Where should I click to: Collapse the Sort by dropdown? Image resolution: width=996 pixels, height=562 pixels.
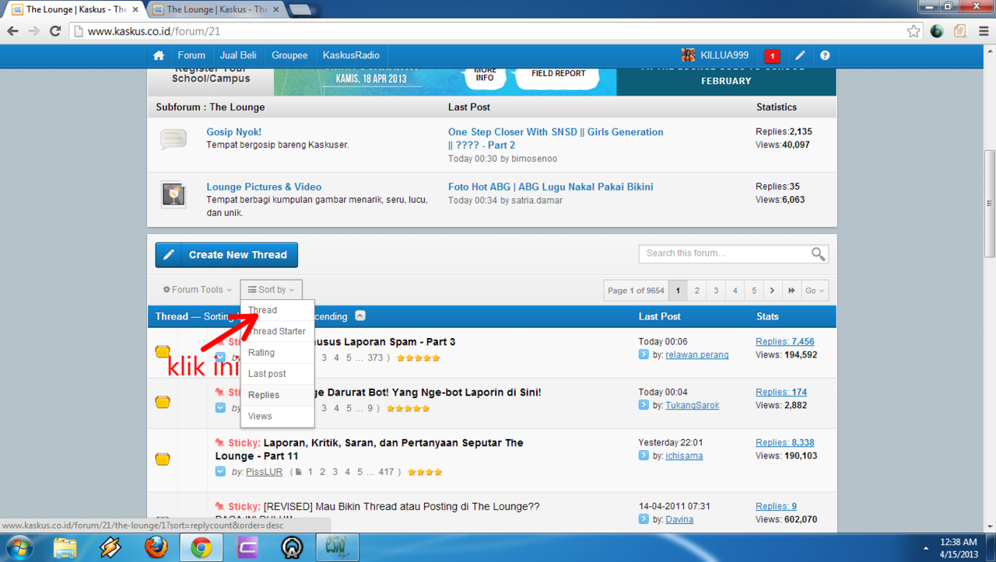pyautogui.click(x=271, y=290)
